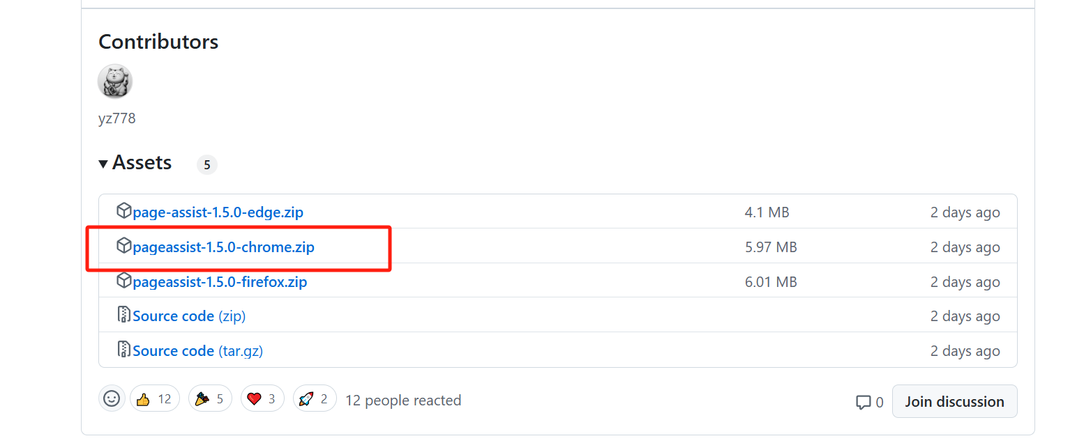1084x443 pixels.
Task: Download page-assist-1.5.0-edge.zip
Action: (218, 212)
